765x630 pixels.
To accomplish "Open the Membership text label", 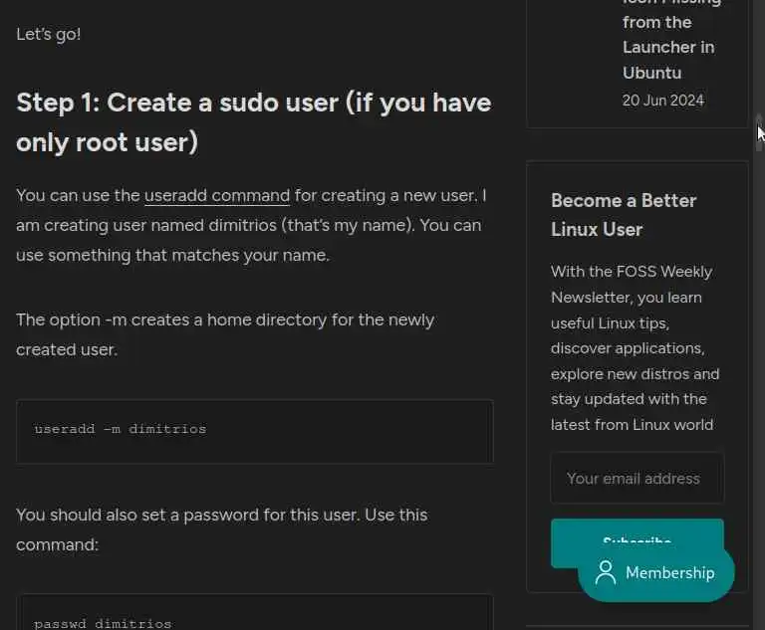I will coord(669,573).
